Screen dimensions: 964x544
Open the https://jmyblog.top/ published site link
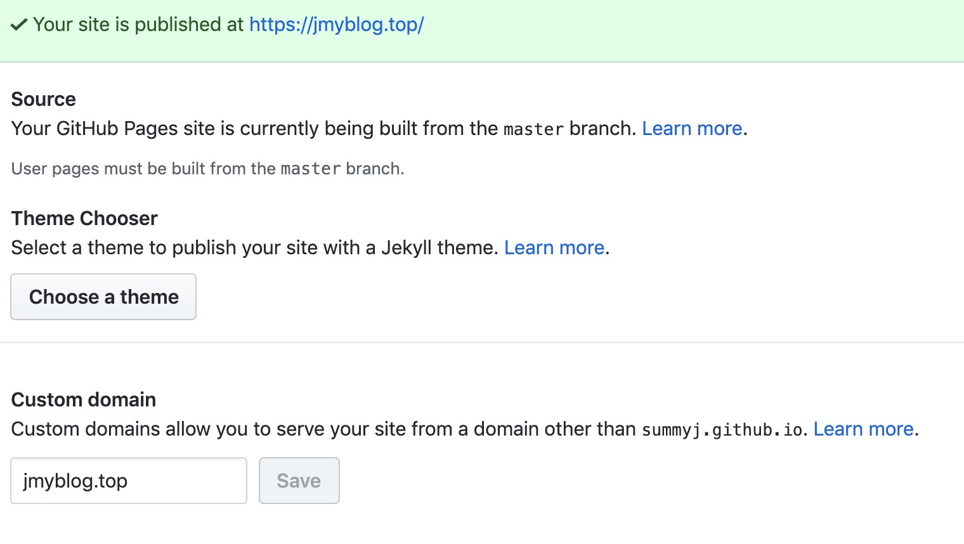click(x=336, y=25)
